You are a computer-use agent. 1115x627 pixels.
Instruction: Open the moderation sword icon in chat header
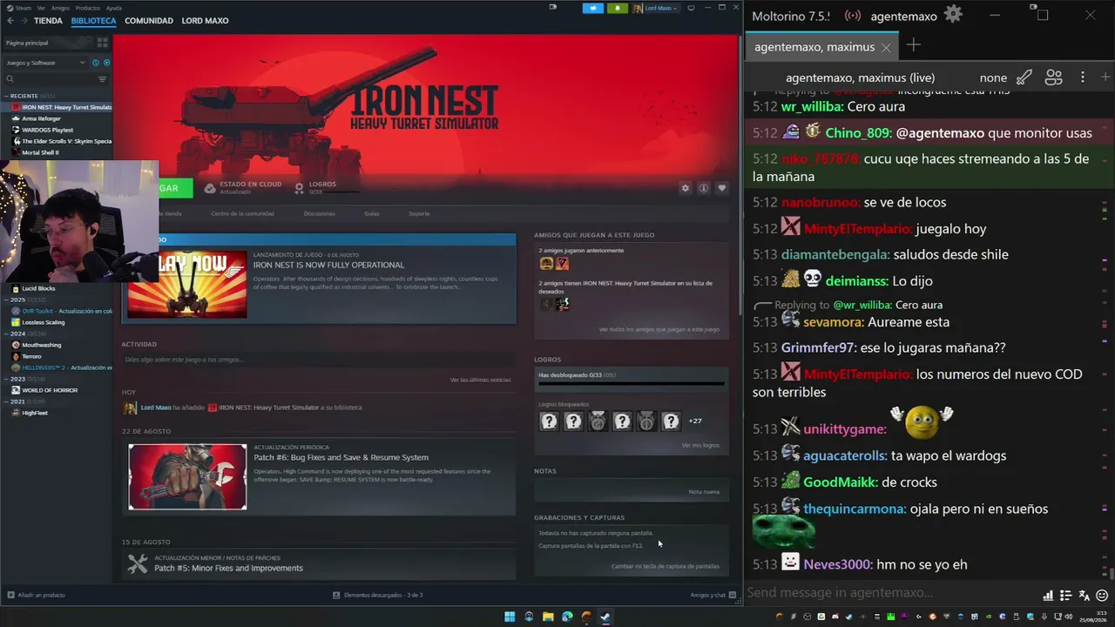tap(1024, 78)
